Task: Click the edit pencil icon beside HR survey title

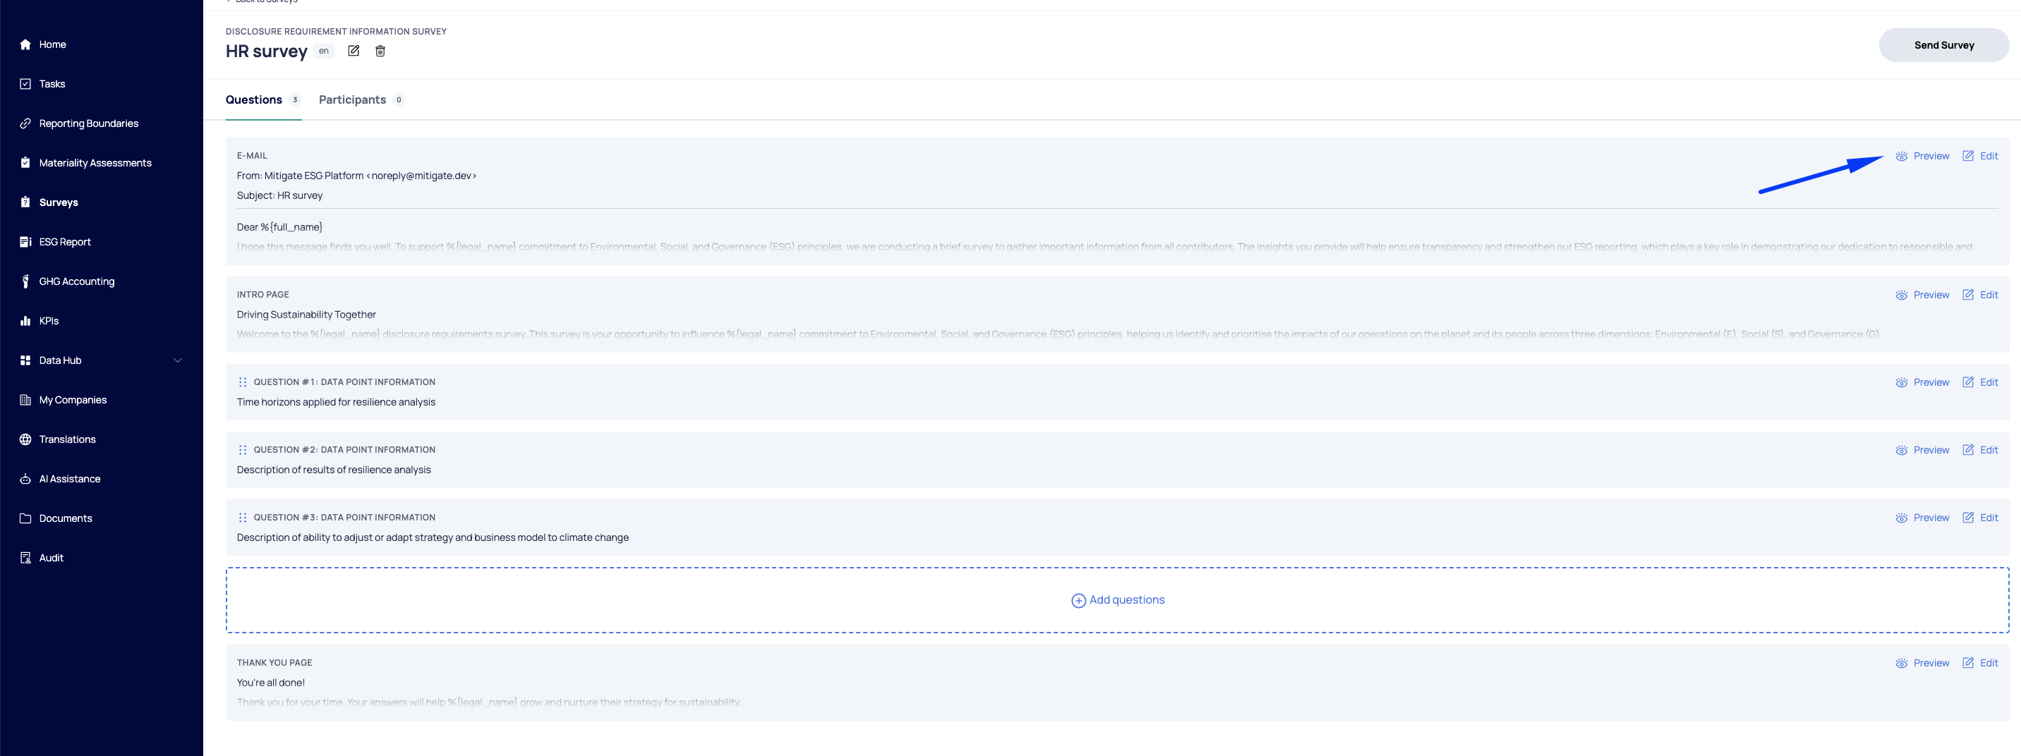Action: coord(354,51)
